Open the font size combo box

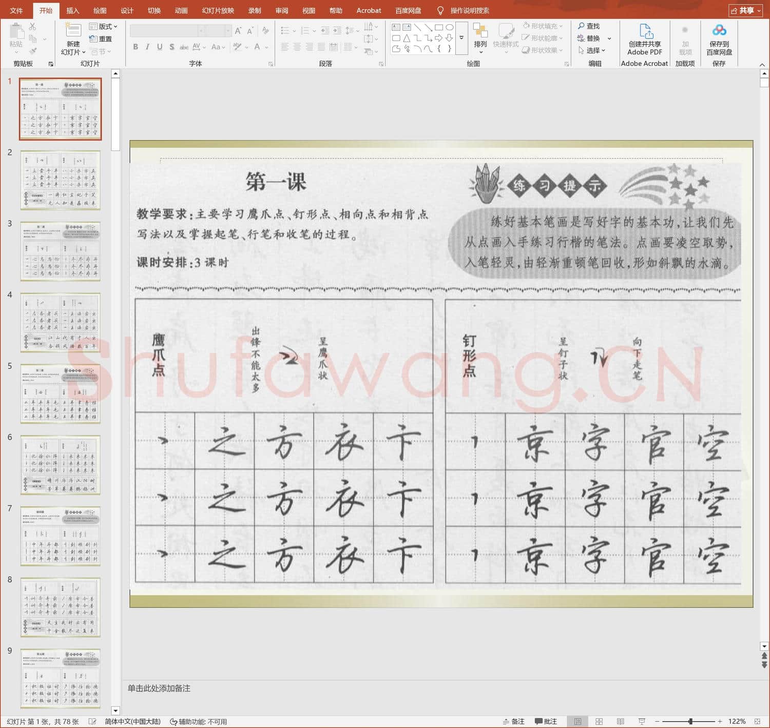(219, 31)
